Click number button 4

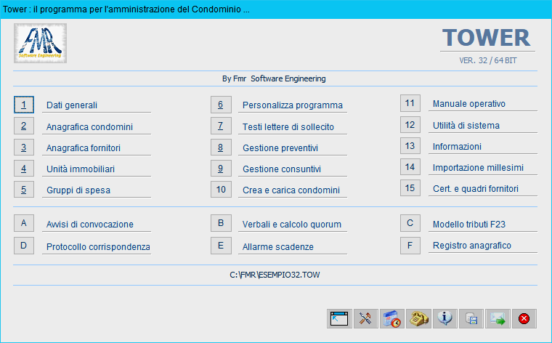click(24, 169)
